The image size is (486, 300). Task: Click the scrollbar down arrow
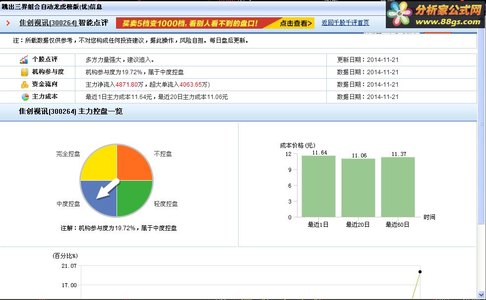(x=481, y=295)
